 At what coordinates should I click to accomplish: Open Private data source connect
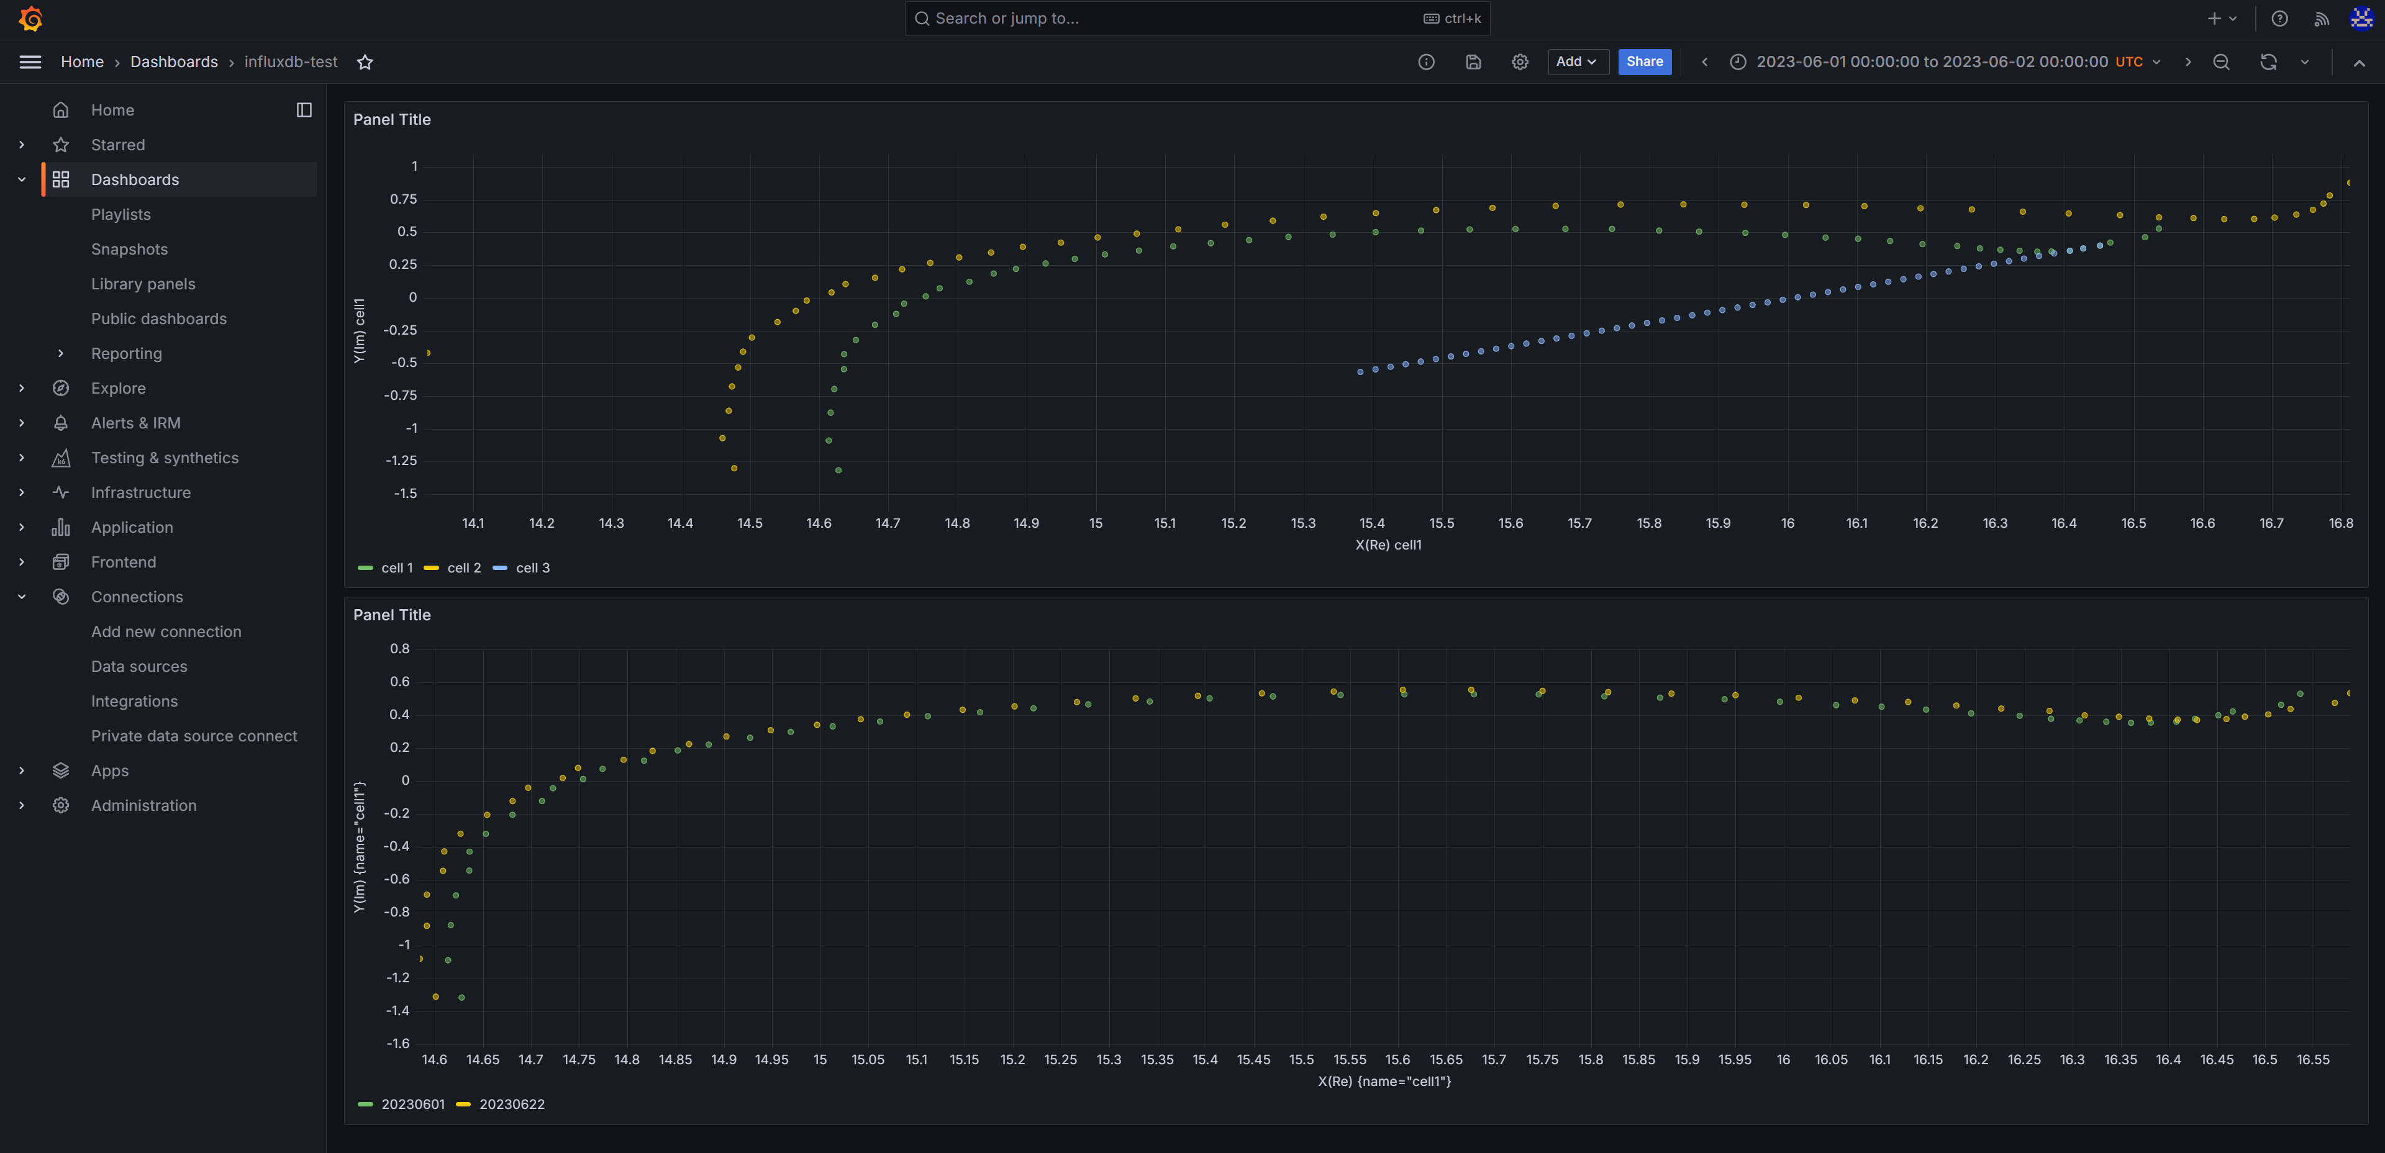click(x=194, y=736)
